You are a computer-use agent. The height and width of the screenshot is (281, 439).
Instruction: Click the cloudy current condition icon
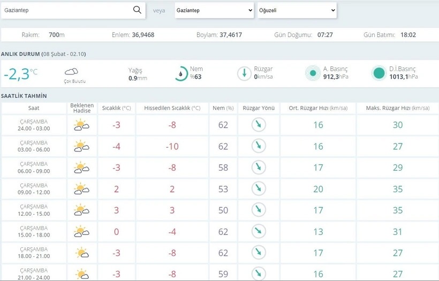click(x=71, y=72)
